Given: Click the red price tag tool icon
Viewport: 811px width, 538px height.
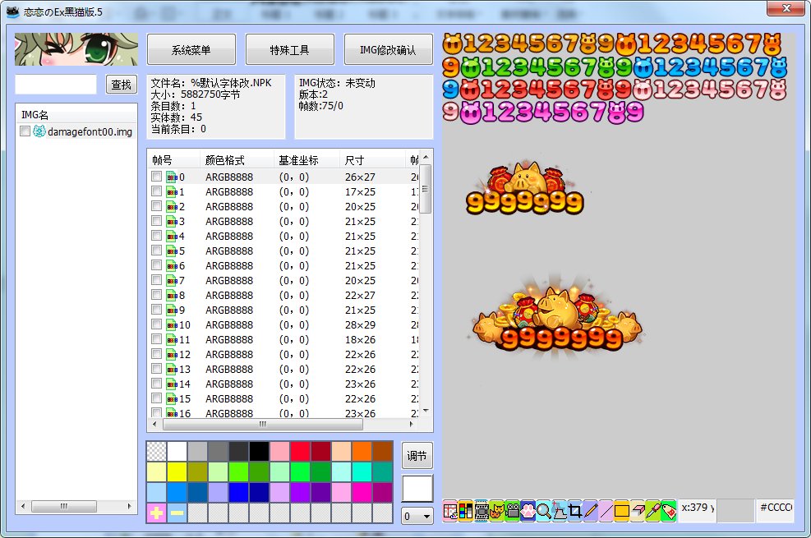Looking at the screenshot, I should tap(668, 511).
